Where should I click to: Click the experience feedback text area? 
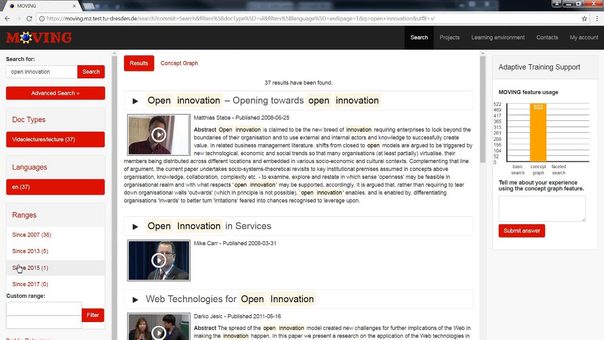[x=542, y=208]
